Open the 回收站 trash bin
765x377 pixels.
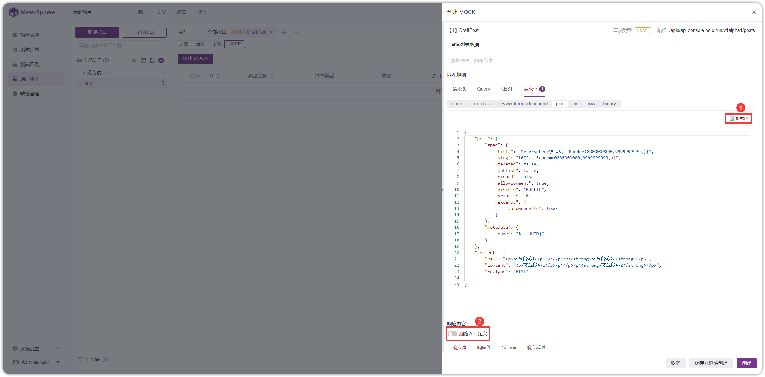(93, 359)
